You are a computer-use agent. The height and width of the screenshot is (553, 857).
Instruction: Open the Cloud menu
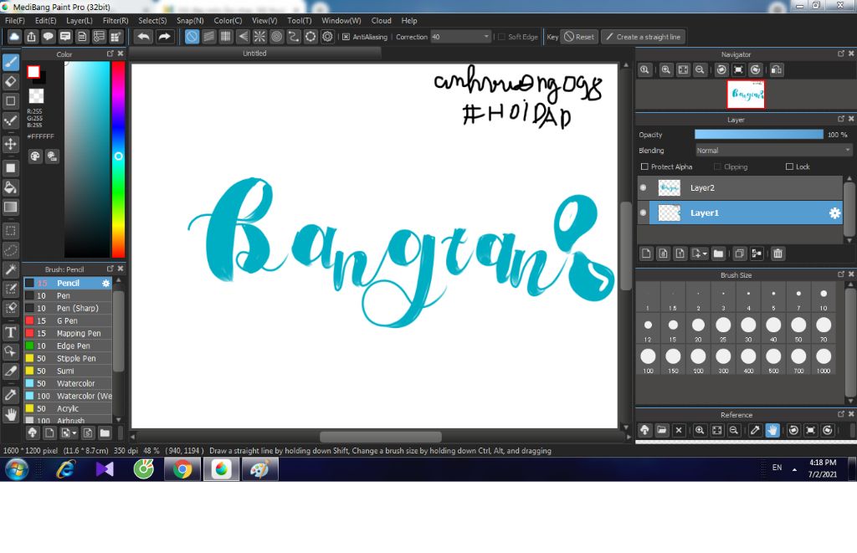pyautogui.click(x=381, y=20)
